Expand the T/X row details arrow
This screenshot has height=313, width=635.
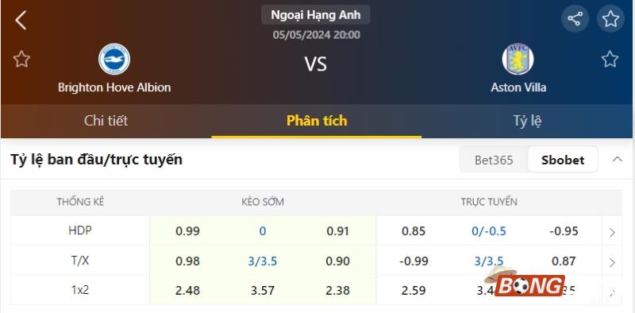click(612, 262)
